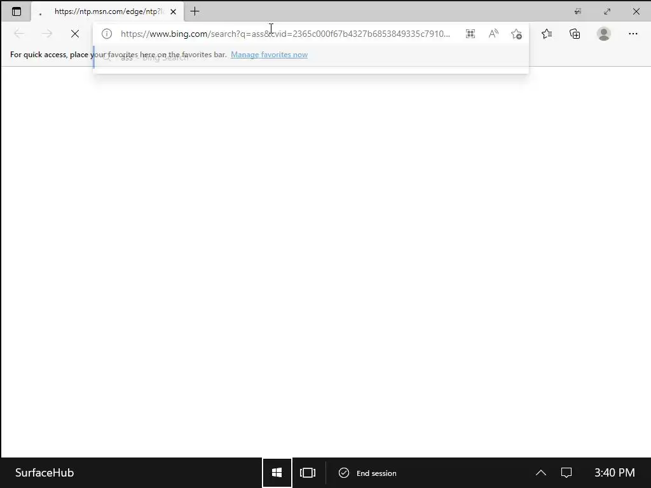View site information icon in address bar

(x=107, y=34)
